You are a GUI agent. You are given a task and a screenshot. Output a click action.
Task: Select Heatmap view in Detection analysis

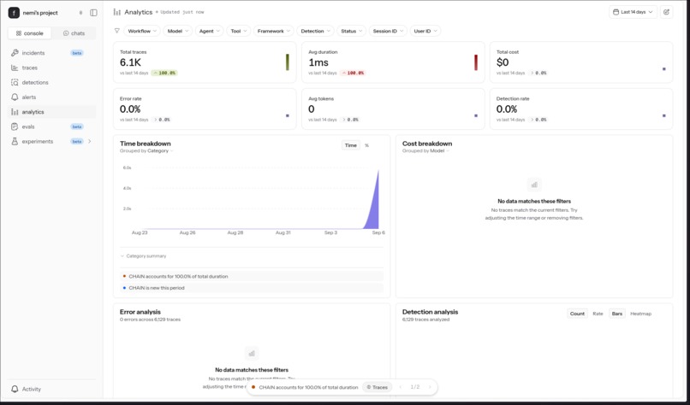pos(640,314)
